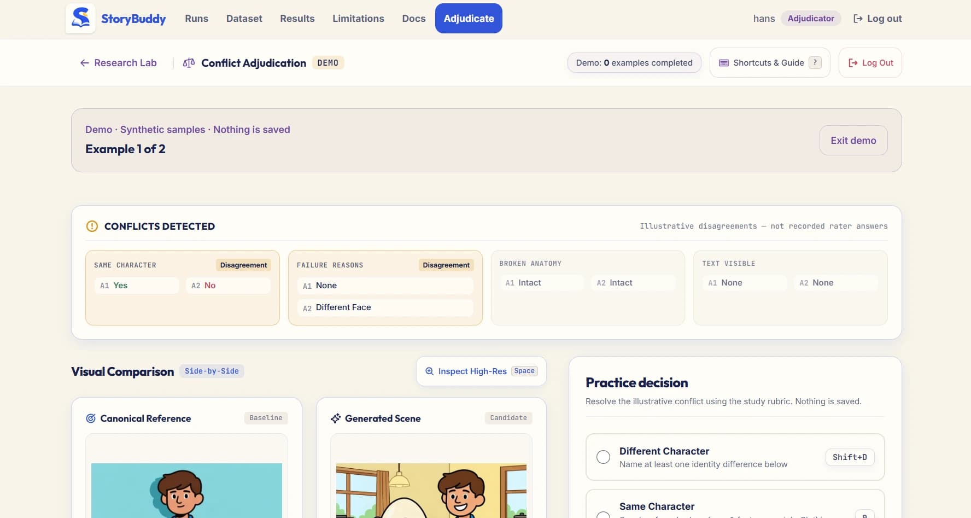The image size is (971, 518).
Task: Click the Canonical Reference character image
Action: point(186,490)
